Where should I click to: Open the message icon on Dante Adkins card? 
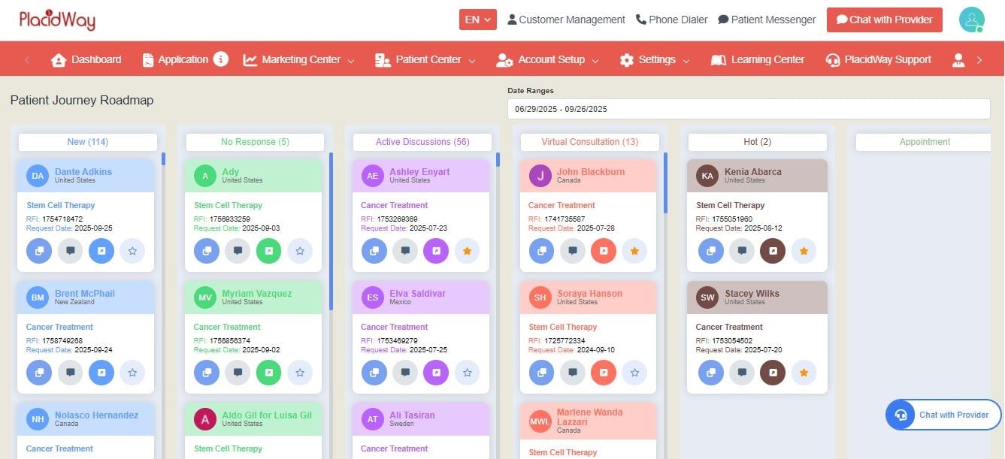pyautogui.click(x=71, y=251)
